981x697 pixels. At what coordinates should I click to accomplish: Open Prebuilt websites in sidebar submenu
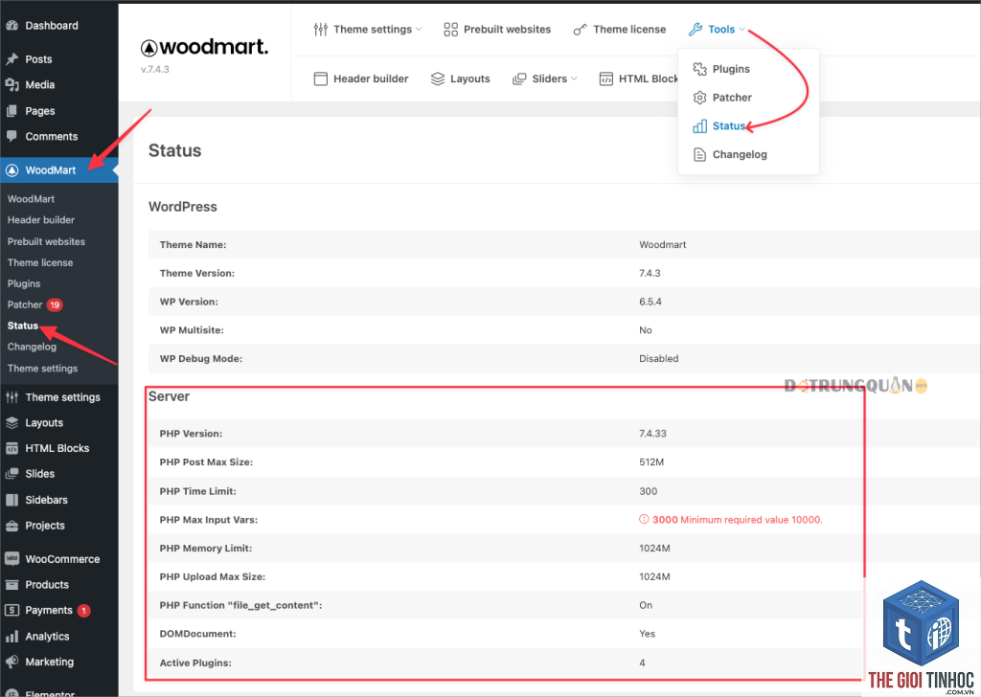(46, 241)
